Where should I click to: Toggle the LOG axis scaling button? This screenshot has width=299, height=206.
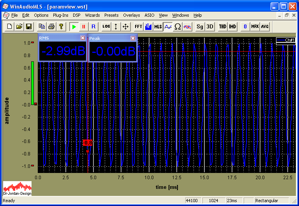coord(106,26)
